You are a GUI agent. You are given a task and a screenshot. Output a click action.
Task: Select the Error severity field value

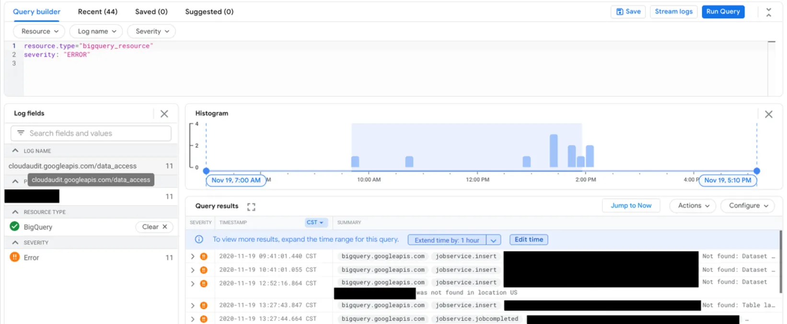[x=31, y=258]
